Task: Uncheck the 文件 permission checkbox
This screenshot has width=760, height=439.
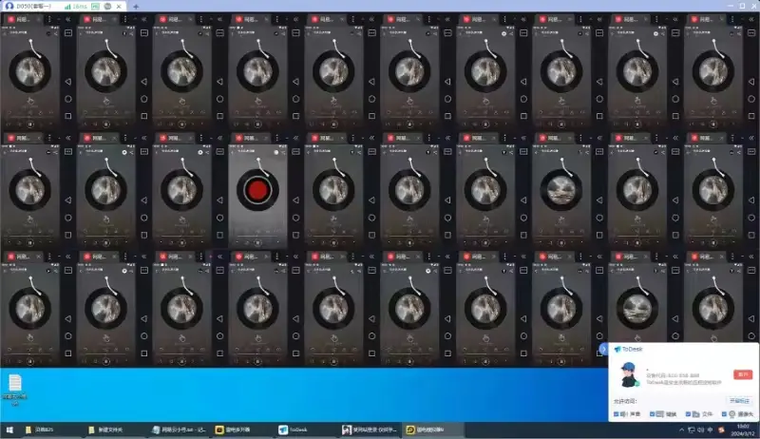Action: (x=688, y=414)
